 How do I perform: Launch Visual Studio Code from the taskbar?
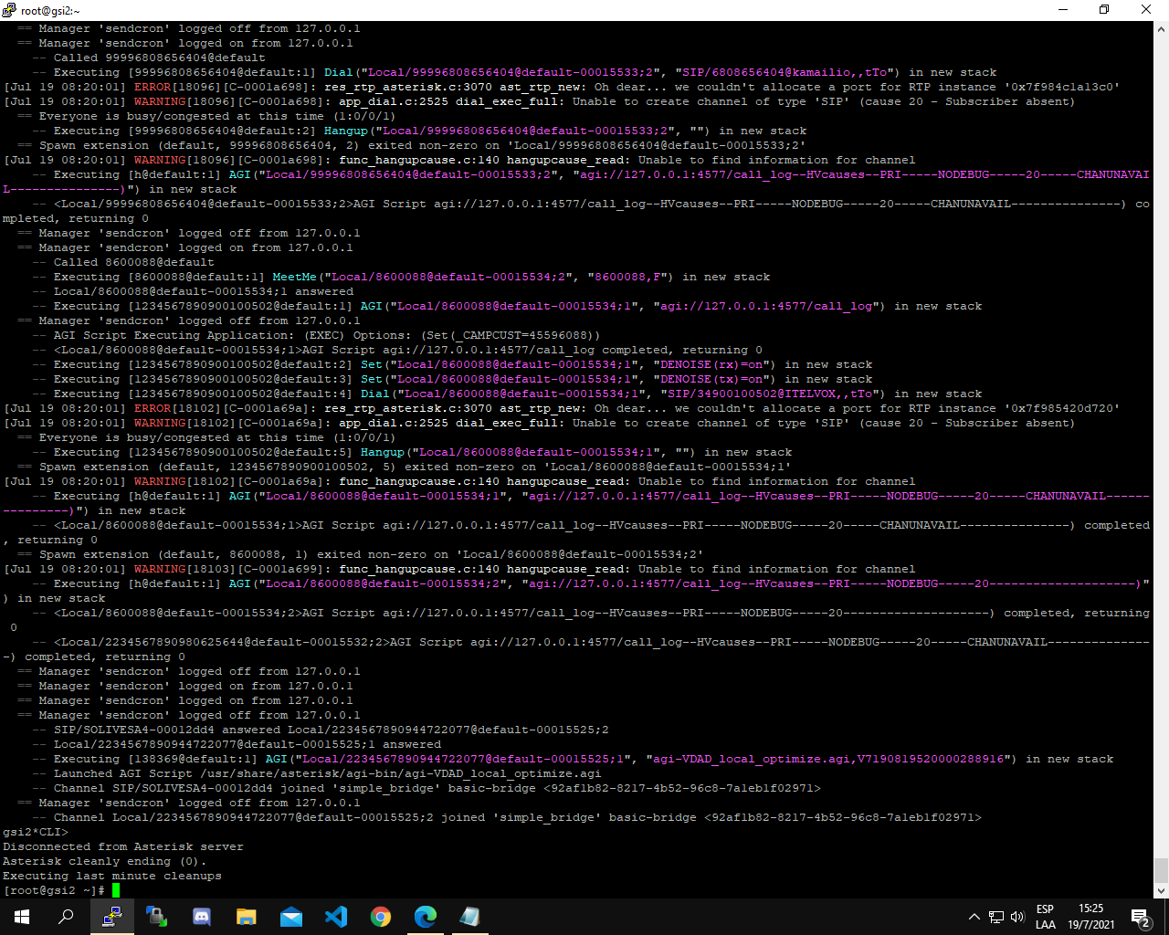[336, 917]
